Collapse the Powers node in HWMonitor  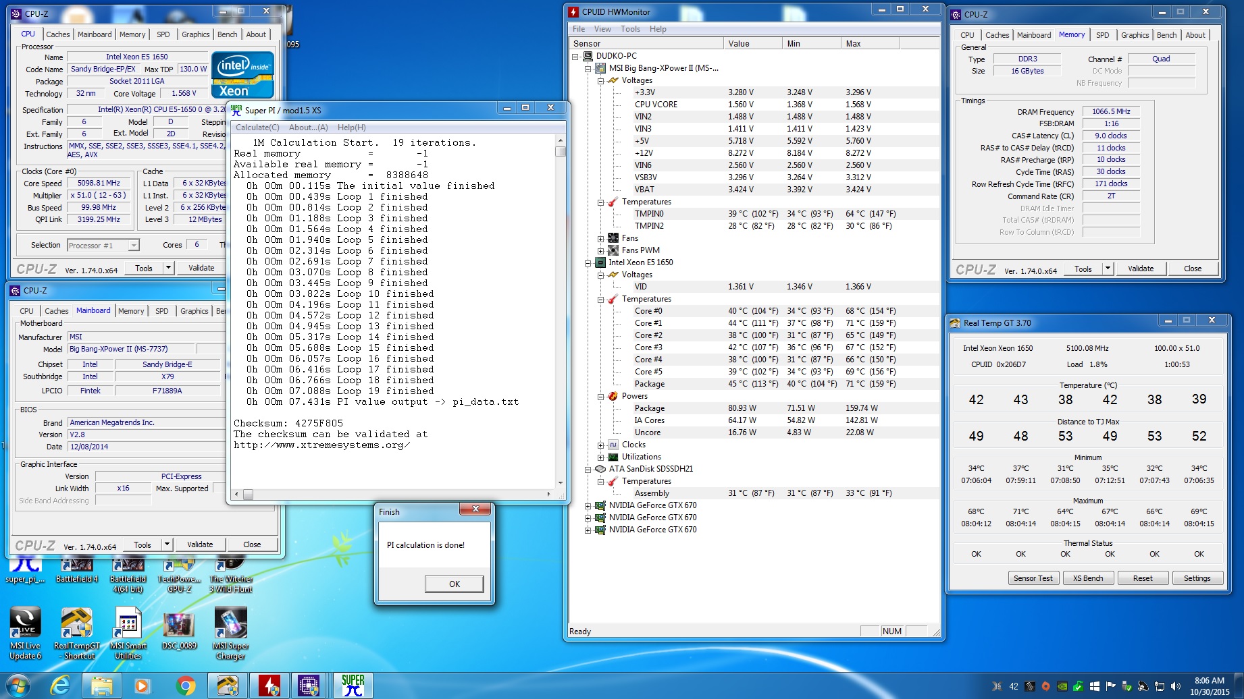(600, 396)
